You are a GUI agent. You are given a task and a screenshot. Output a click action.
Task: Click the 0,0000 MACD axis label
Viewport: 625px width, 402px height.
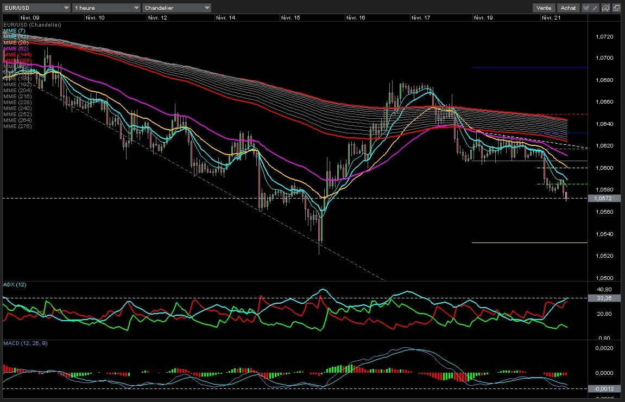[x=604, y=373]
